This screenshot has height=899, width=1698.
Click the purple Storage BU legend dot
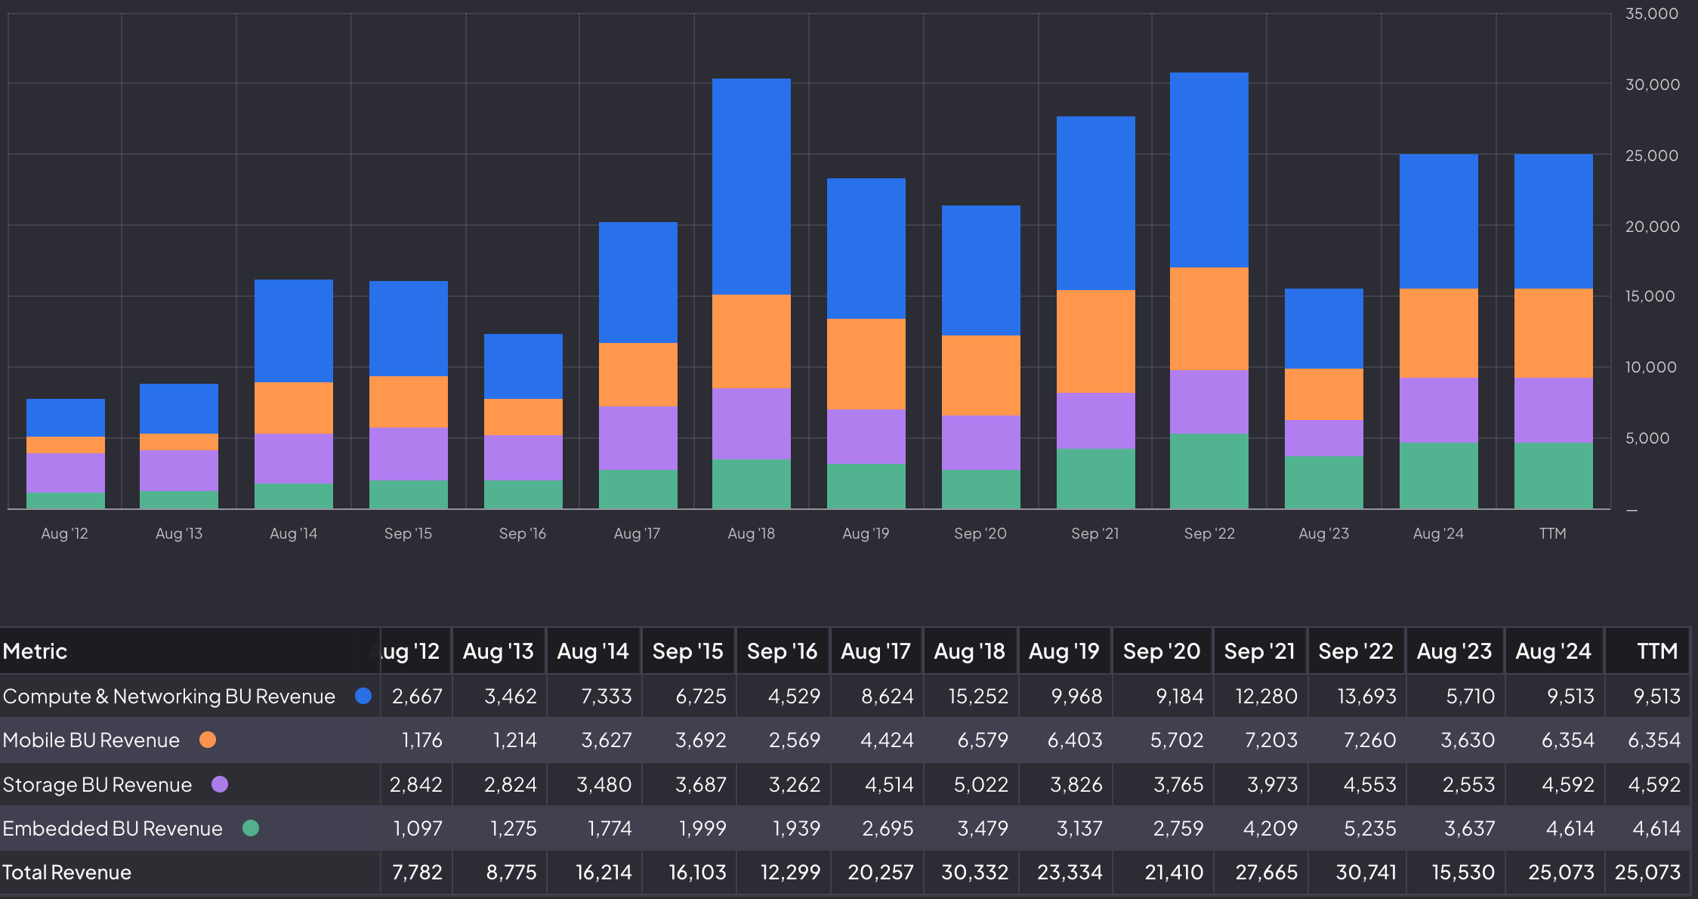click(220, 784)
